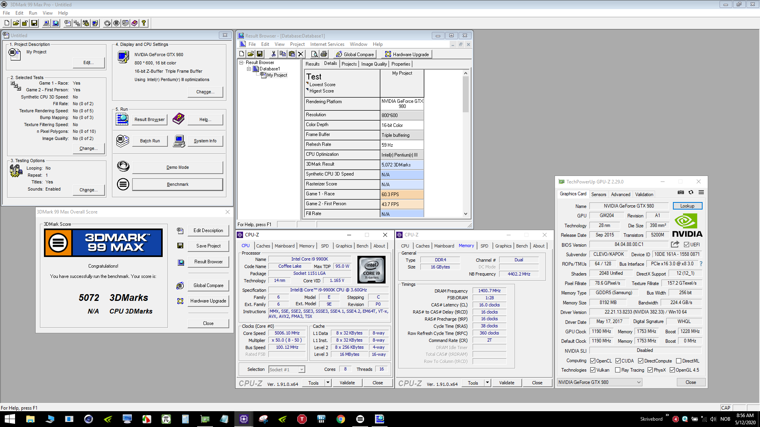Image resolution: width=760 pixels, height=427 pixels.
Task: Click the 5,072 3DMarks result cell
Action: pyautogui.click(x=402, y=165)
